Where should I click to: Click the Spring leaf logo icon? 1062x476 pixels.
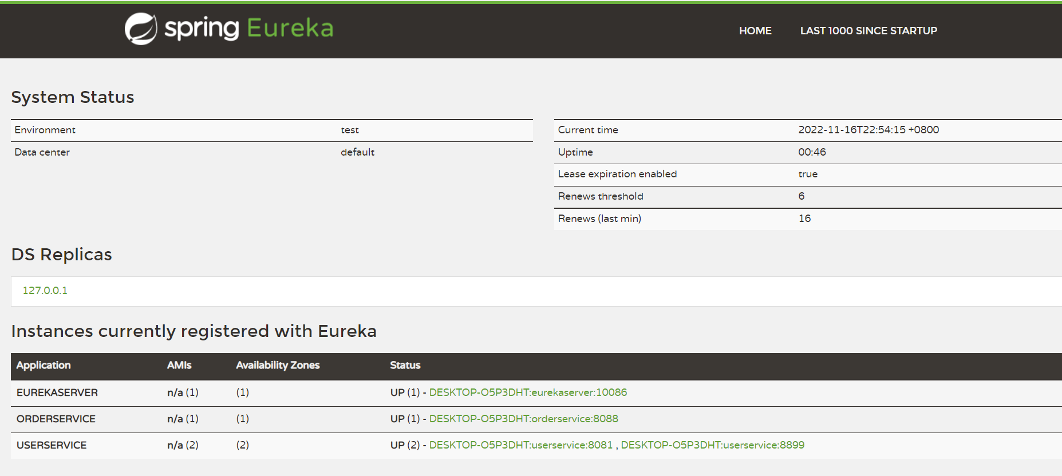(x=141, y=29)
